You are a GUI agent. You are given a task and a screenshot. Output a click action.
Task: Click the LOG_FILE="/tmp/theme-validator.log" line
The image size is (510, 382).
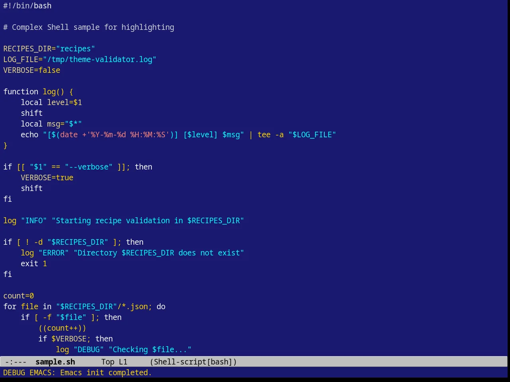[x=80, y=59]
